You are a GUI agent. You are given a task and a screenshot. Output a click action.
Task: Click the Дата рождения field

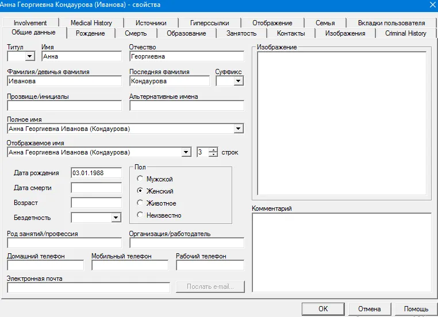(96, 173)
